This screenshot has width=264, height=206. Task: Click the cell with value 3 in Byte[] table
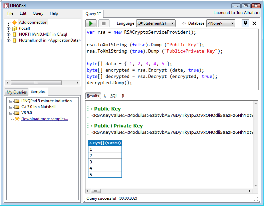[x=105, y=162]
